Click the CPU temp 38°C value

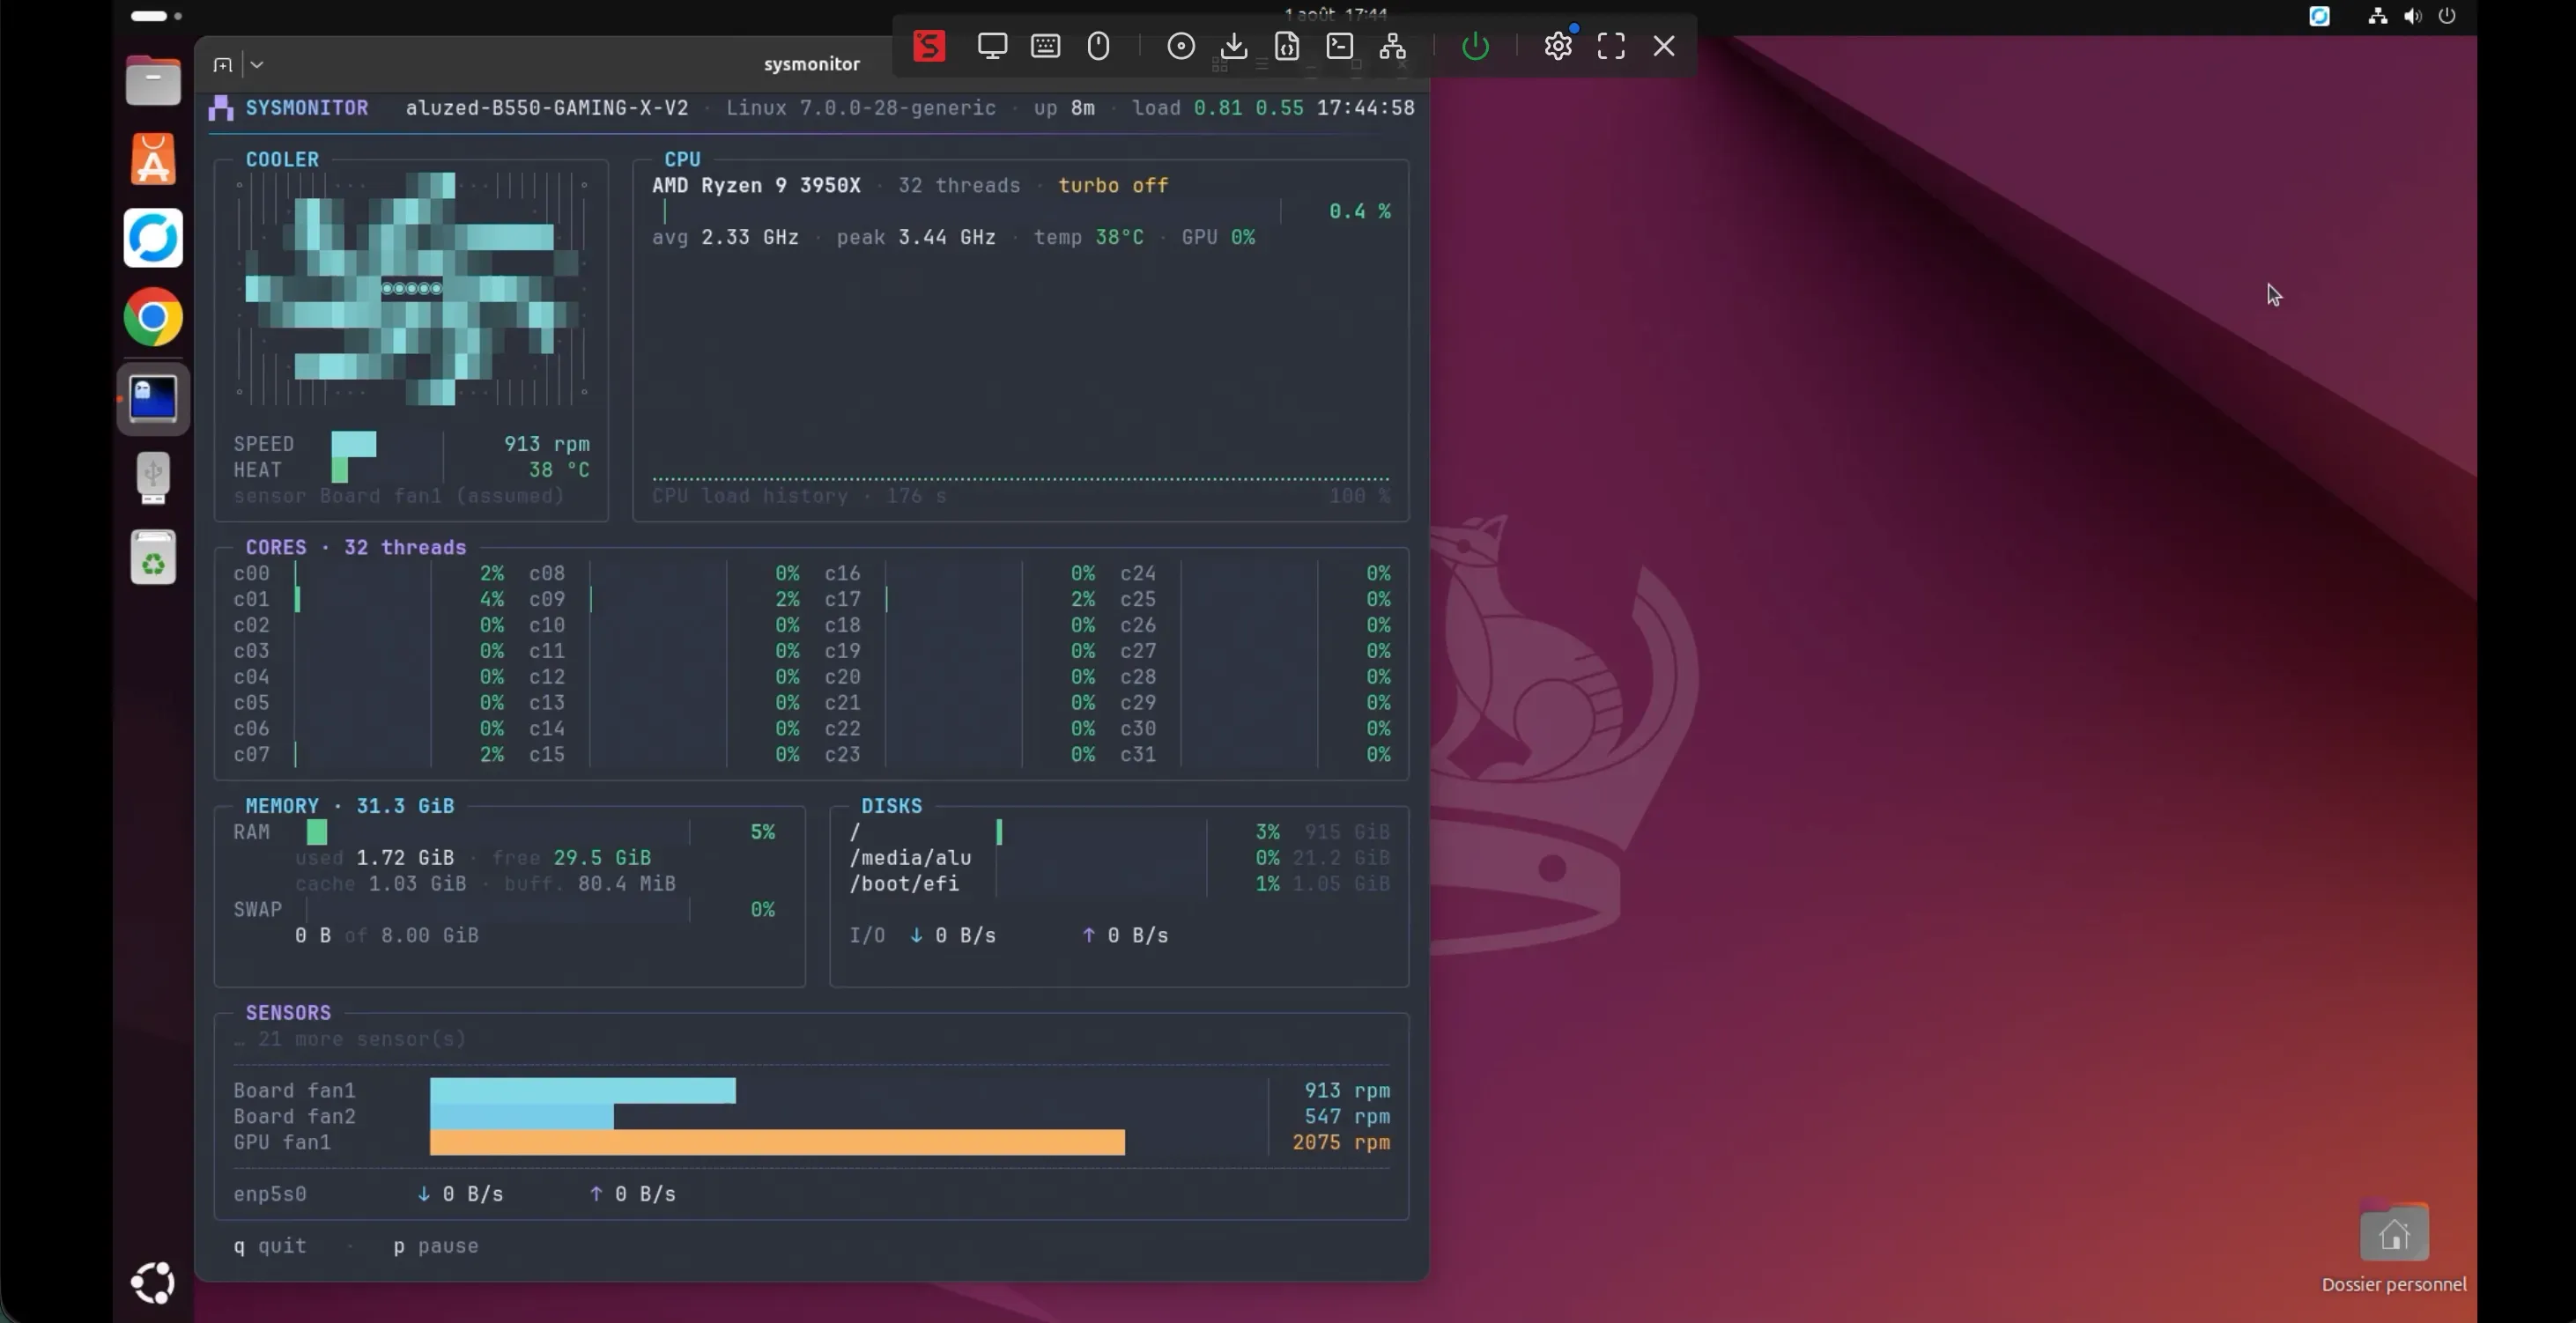[1119, 238]
